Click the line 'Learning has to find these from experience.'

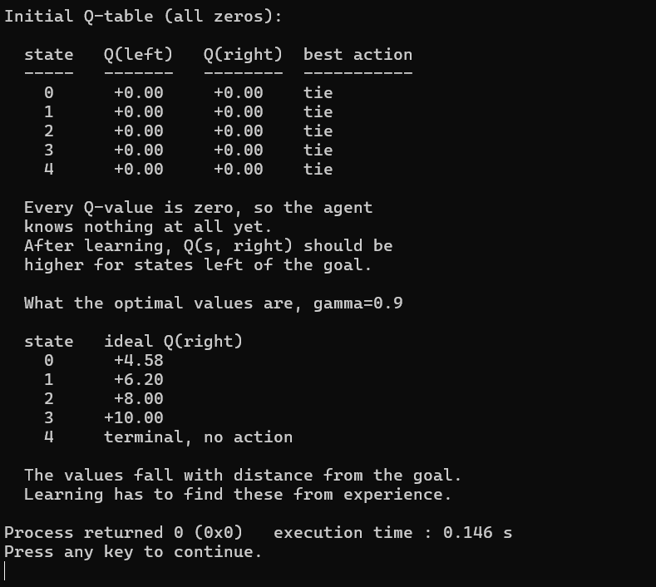[238, 495]
